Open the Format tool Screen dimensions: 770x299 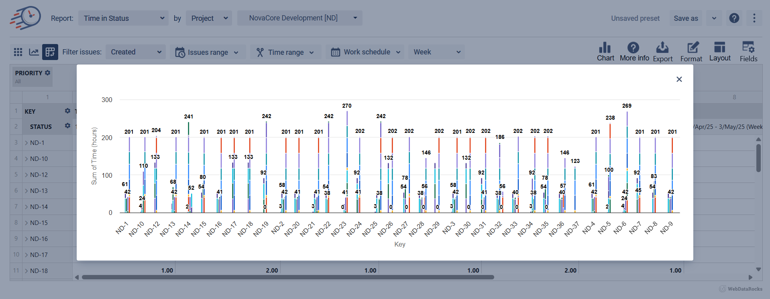coord(691,52)
